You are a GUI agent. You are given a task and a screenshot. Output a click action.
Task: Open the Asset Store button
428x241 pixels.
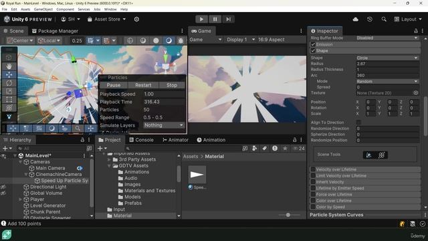click(107, 19)
